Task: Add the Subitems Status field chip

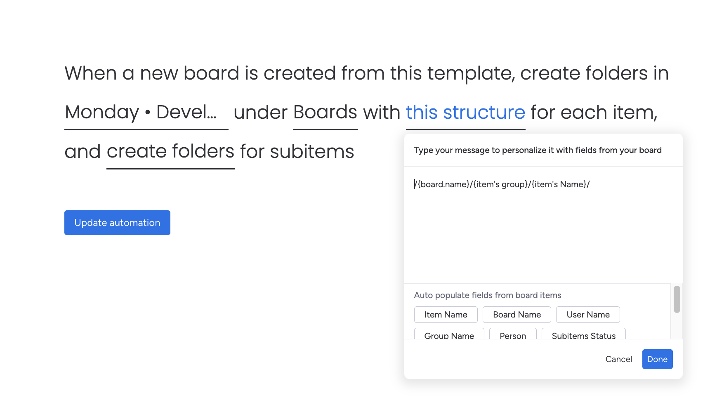Action: pyautogui.click(x=583, y=334)
